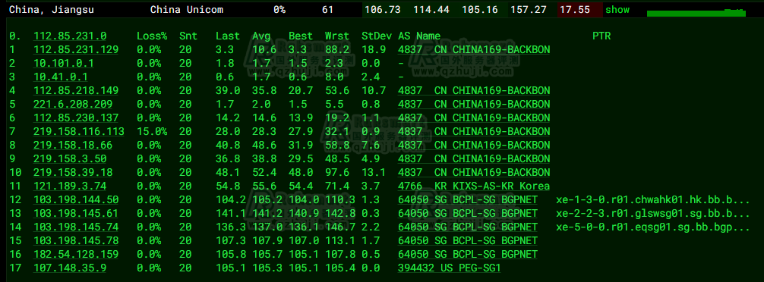Screen dimensions: 764x282
Task: Click the "Wrst" column header
Action: tap(337, 36)
